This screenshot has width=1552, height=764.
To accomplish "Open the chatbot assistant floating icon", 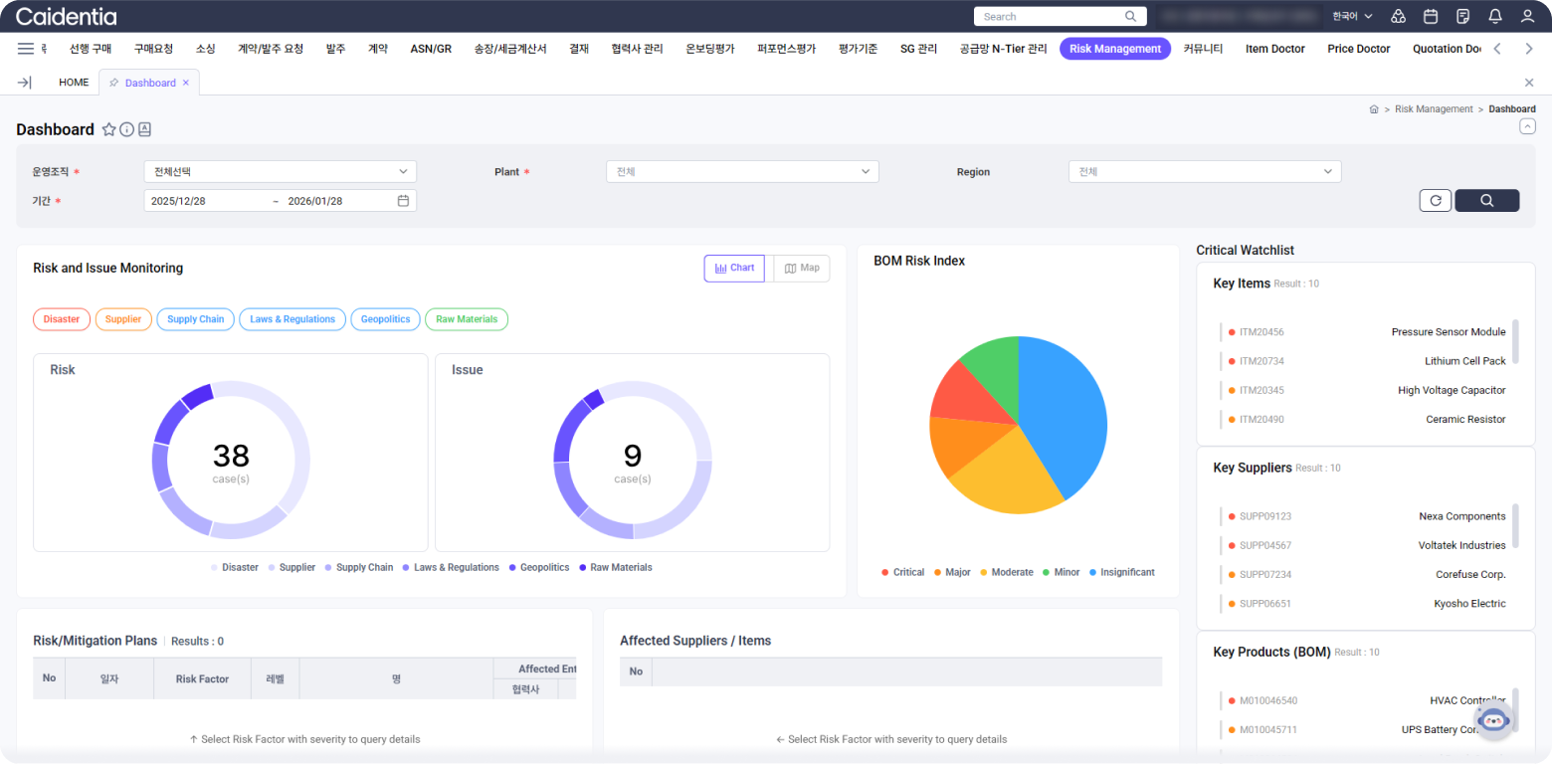I will pyautogui.click(x=1492, y=719).
